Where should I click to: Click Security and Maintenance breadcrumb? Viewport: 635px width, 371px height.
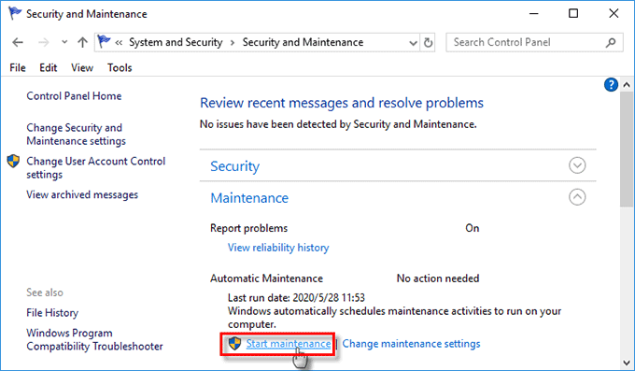point(303,42)
